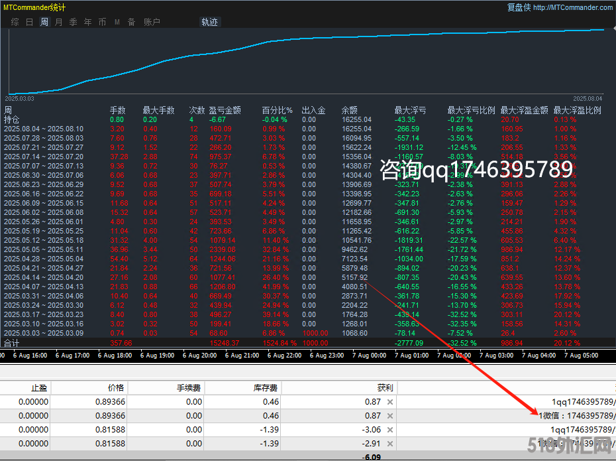This screenshot has height=461, width=616.
Task: Open the 综 (summary) tab
Action: coord(15,22)
